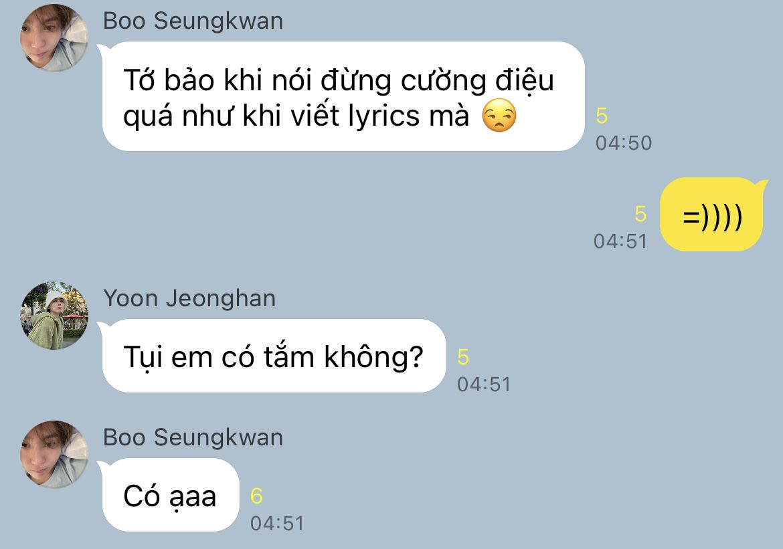The height and width of the screenshot is (549, 783).
Task: Click the unamused face emoji in the message
Action: [x=499, y=115]
